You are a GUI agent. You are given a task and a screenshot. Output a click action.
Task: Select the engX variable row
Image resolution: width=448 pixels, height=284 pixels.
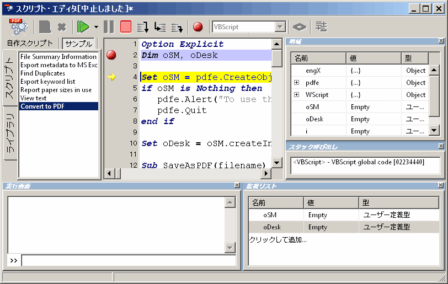coord(360,71)
